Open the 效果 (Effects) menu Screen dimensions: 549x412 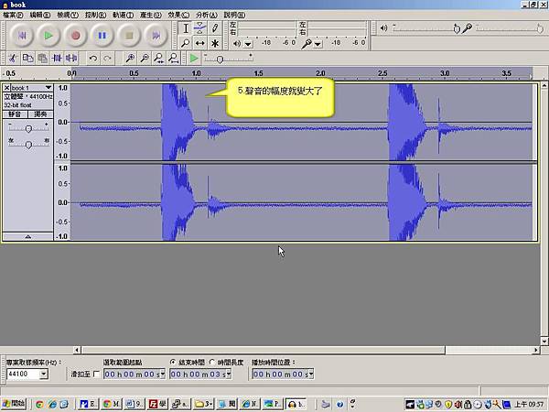click(x=179, y=16)
